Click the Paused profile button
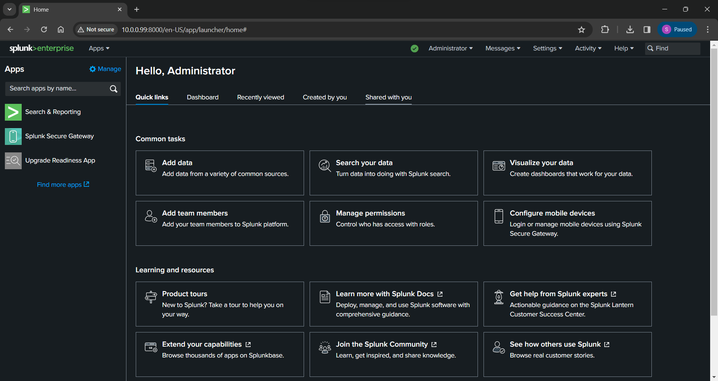The width and height of the screenshot is (718, 381). [x=677, y=30]
